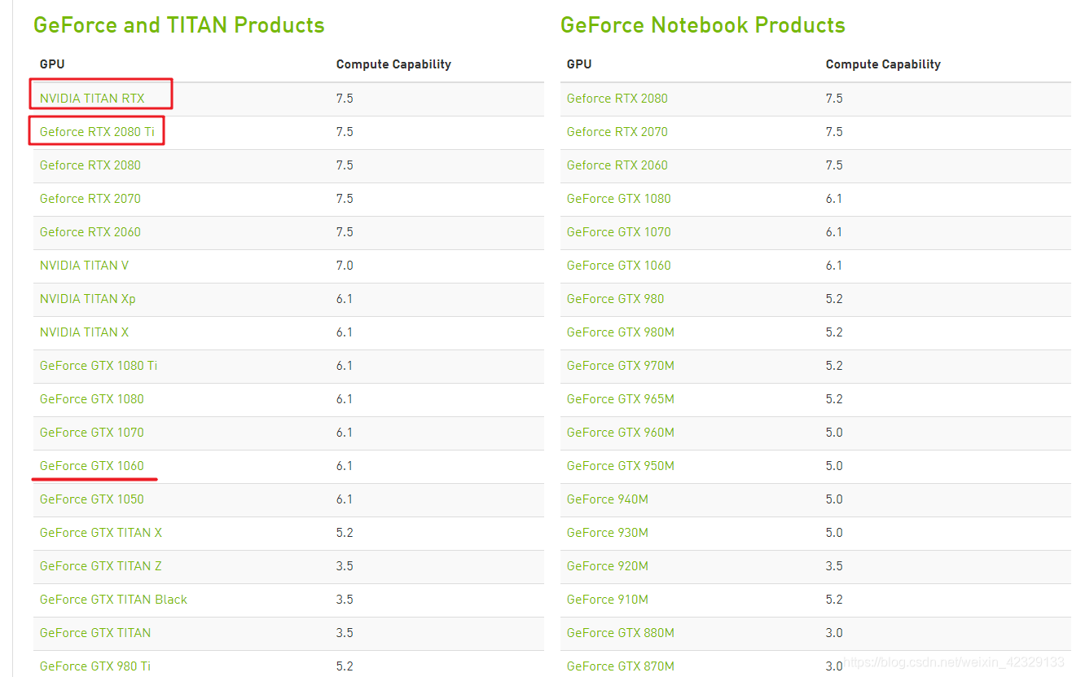Click GeForce GTX 1080 (non-Ti) in the GeForce and TITAN table
The image size is (1072, 677).
(x=92, y=399)
